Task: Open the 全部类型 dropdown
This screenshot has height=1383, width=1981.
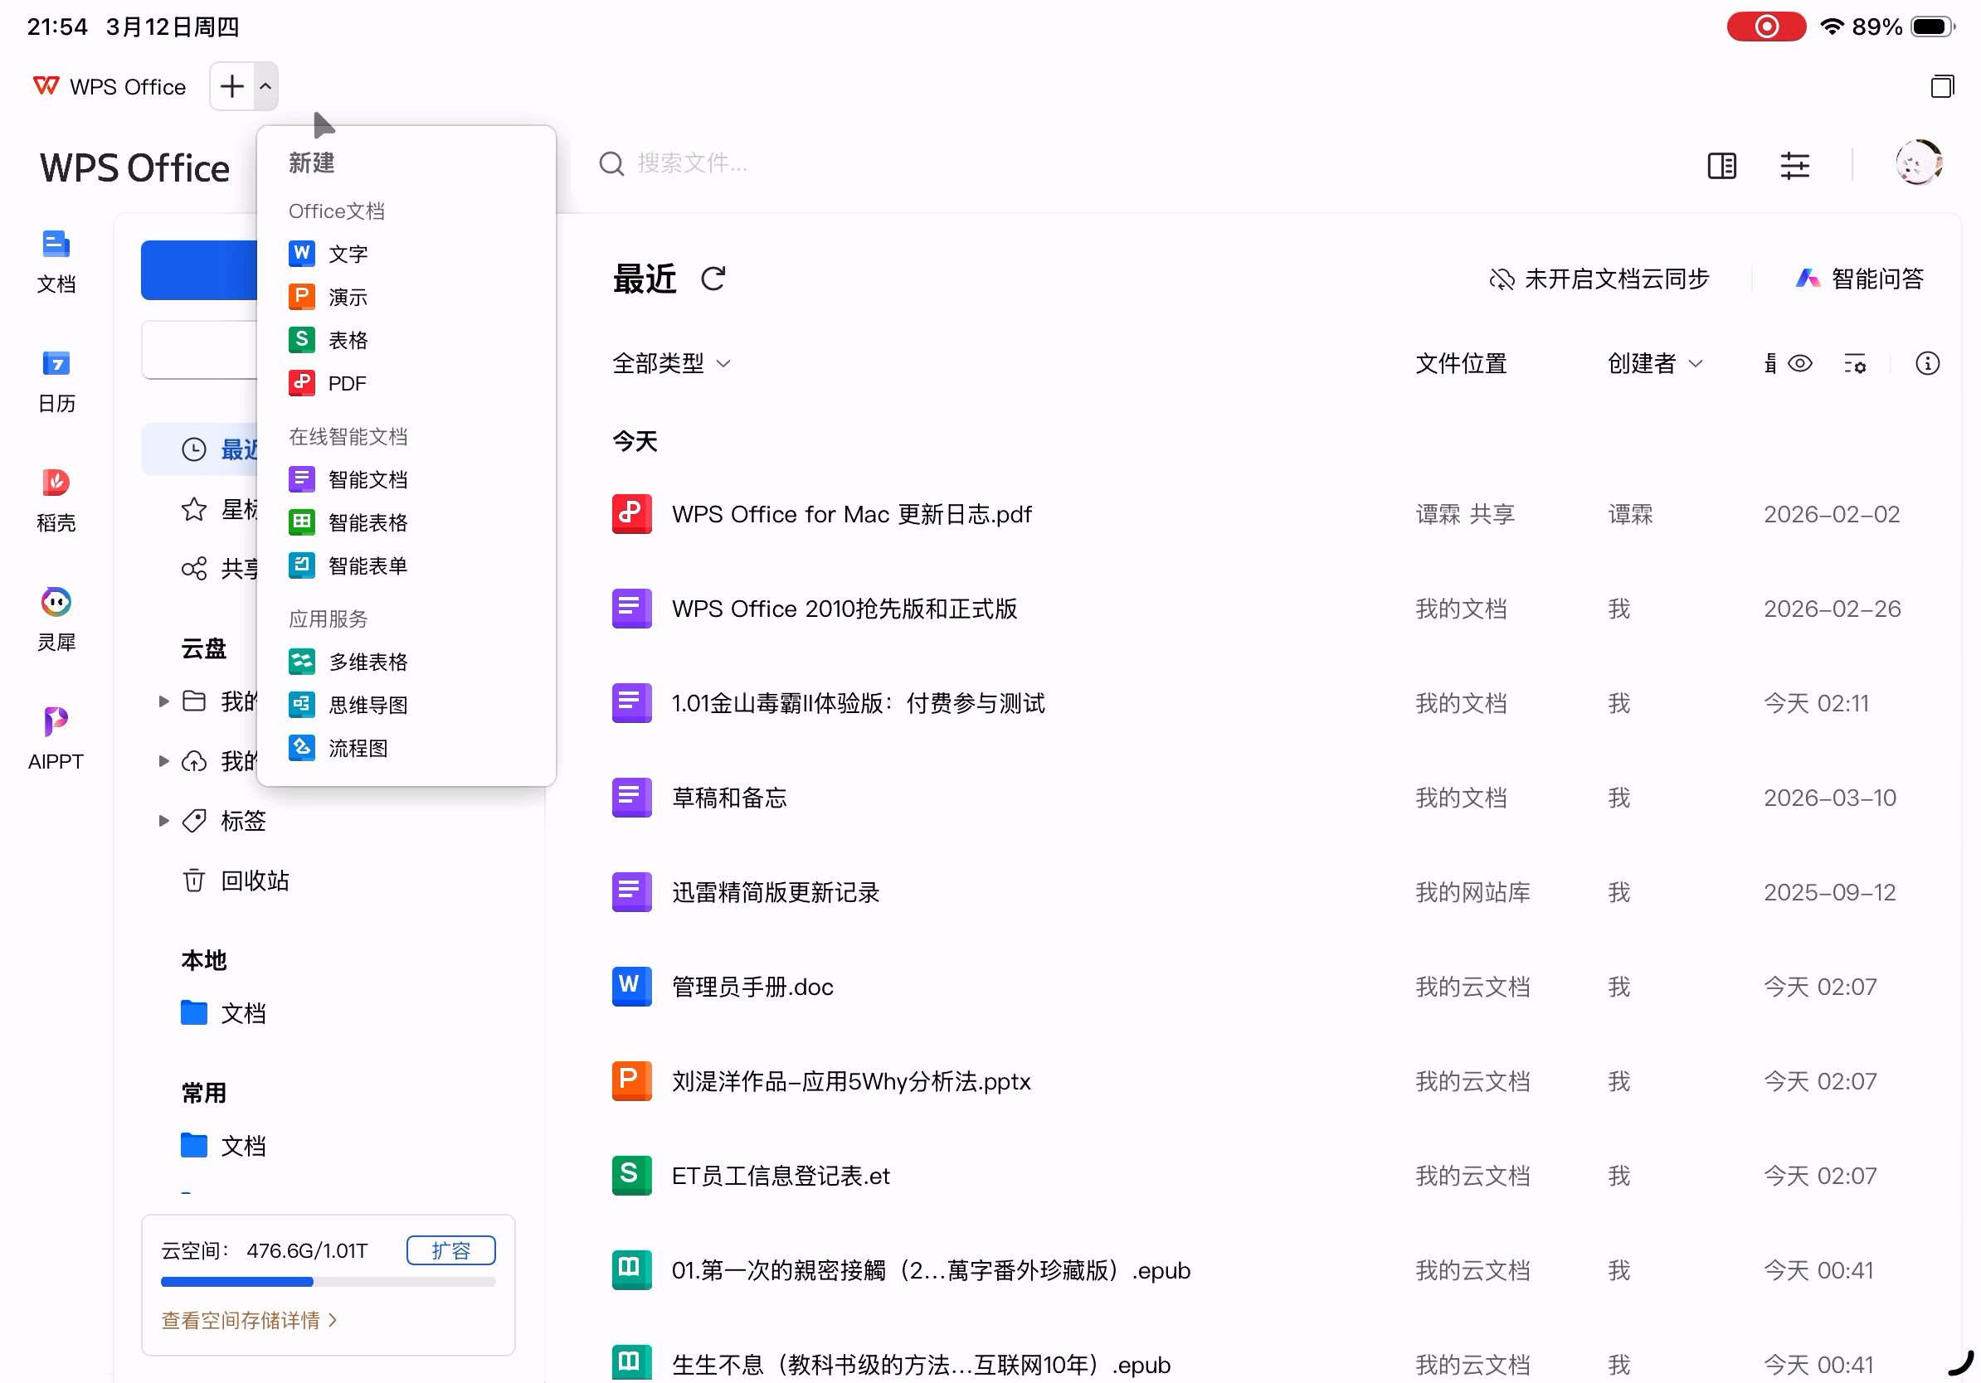Action: [x=671, y=364]
